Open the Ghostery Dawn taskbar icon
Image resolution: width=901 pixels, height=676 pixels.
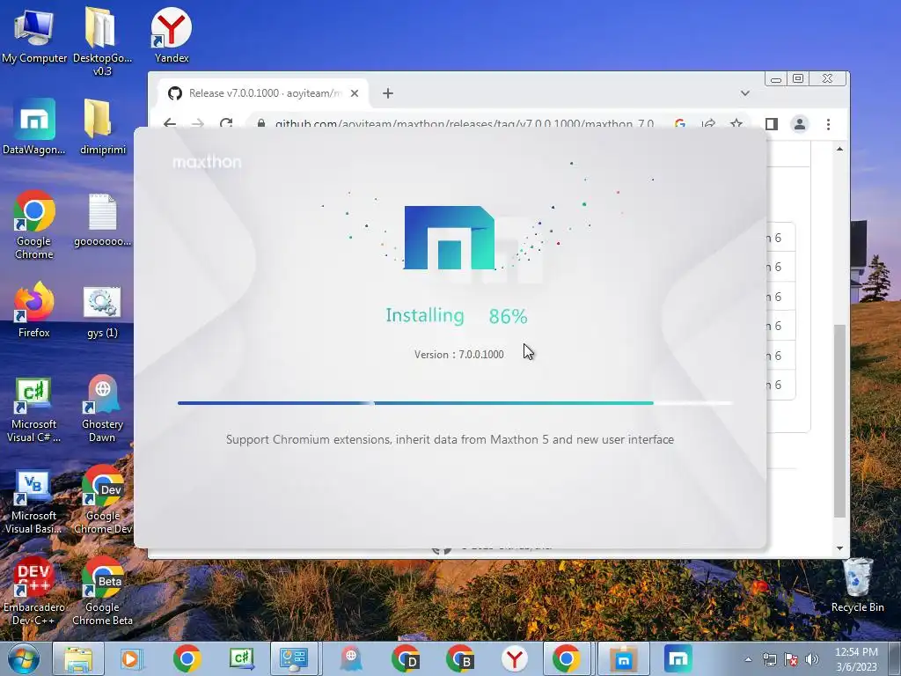click(350, 659)
